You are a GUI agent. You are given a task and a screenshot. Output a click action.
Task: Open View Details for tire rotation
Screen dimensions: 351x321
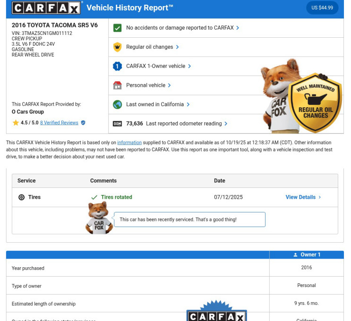coord(303,197)
